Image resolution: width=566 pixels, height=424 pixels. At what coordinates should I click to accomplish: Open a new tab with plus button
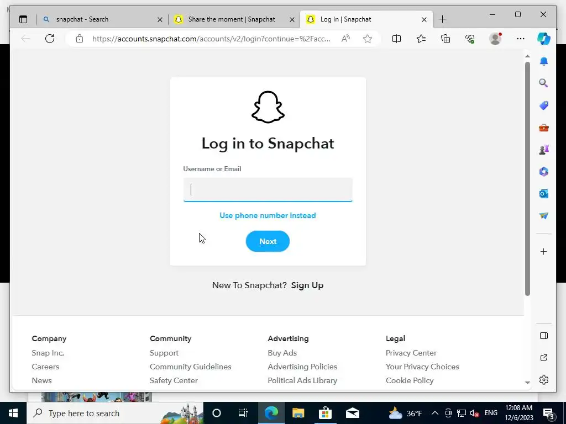(x=443, y=19)
